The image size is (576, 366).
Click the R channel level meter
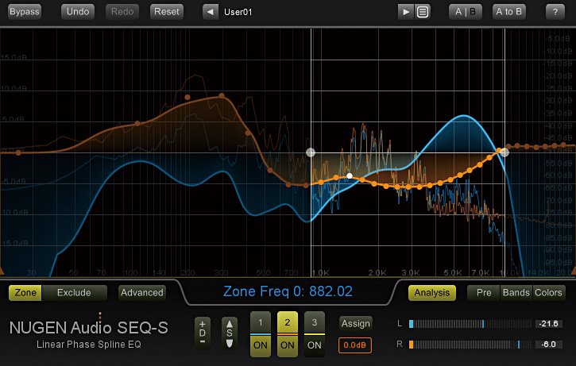(x=470, y=345)
